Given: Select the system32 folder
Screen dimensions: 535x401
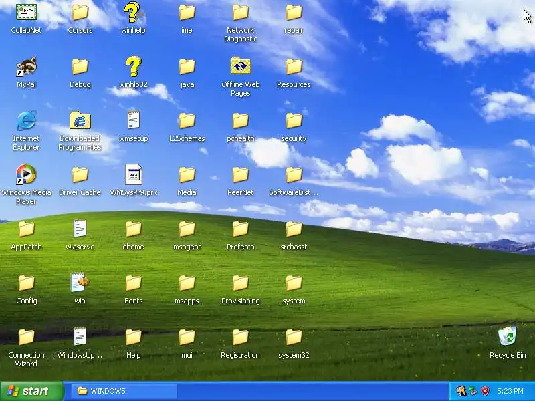Looking at the screenshot, I should coord(294,337).
